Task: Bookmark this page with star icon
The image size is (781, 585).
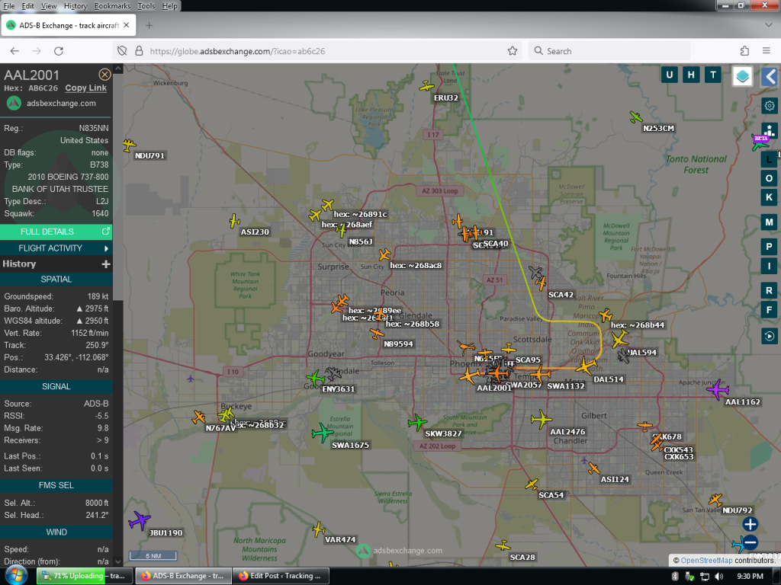Action: (x=512, y=51)
